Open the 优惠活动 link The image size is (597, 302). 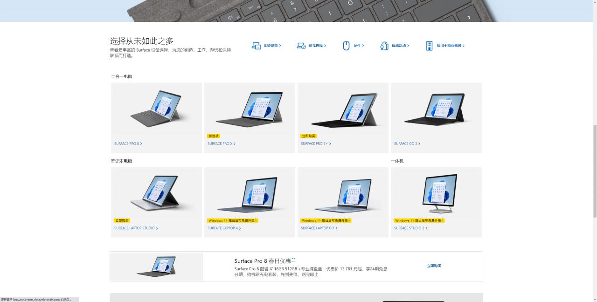pos(400,46)
